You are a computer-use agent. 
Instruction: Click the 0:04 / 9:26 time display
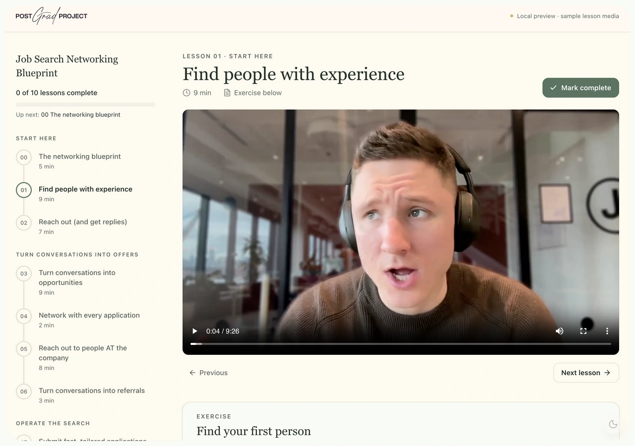(x=223, y=331)
